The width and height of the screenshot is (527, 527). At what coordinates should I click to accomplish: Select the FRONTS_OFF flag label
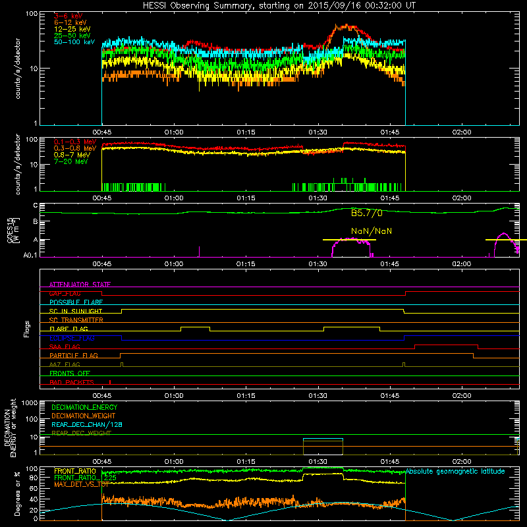pos(70,374)
